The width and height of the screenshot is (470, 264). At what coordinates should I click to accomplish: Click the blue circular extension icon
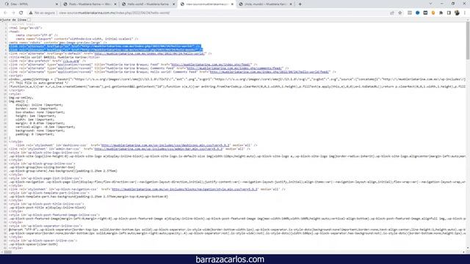click(x=418, y=13)
